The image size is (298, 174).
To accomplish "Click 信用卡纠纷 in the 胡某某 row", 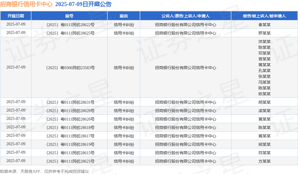I will 124,102.
